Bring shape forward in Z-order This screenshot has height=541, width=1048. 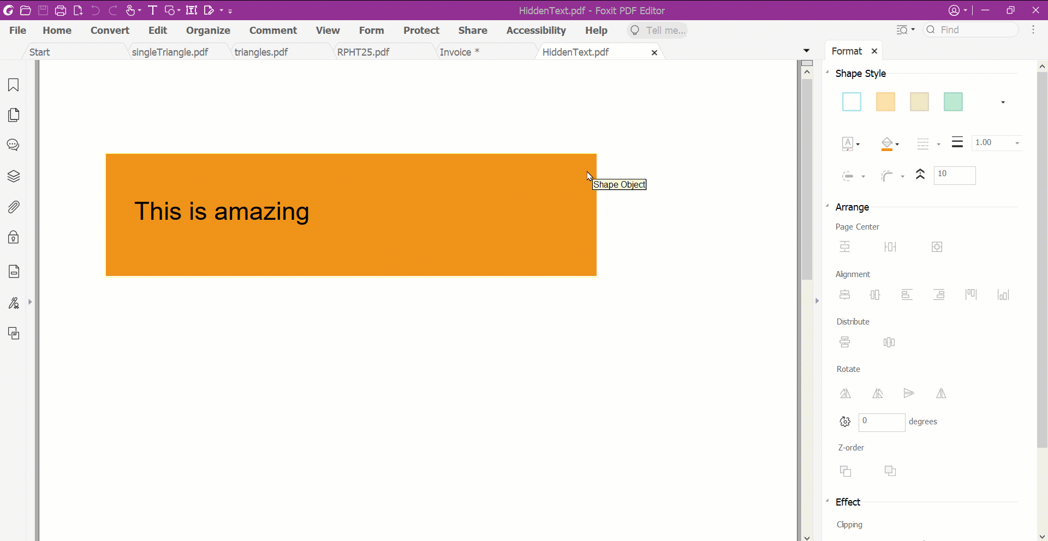point(845,471)
